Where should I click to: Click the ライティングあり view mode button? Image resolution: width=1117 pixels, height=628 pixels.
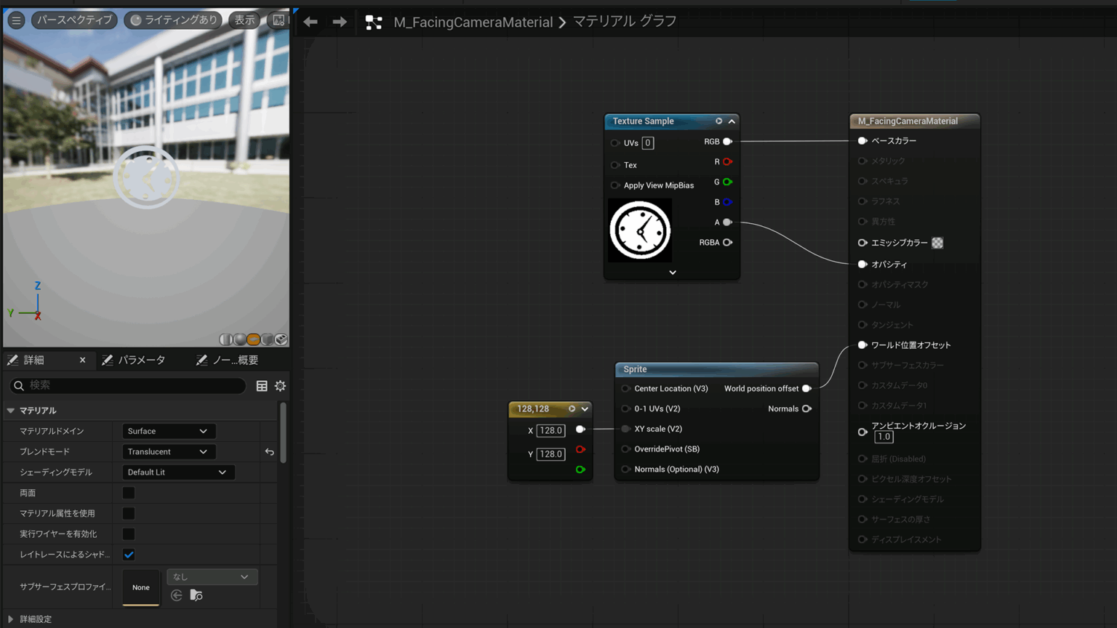point(174,20)
